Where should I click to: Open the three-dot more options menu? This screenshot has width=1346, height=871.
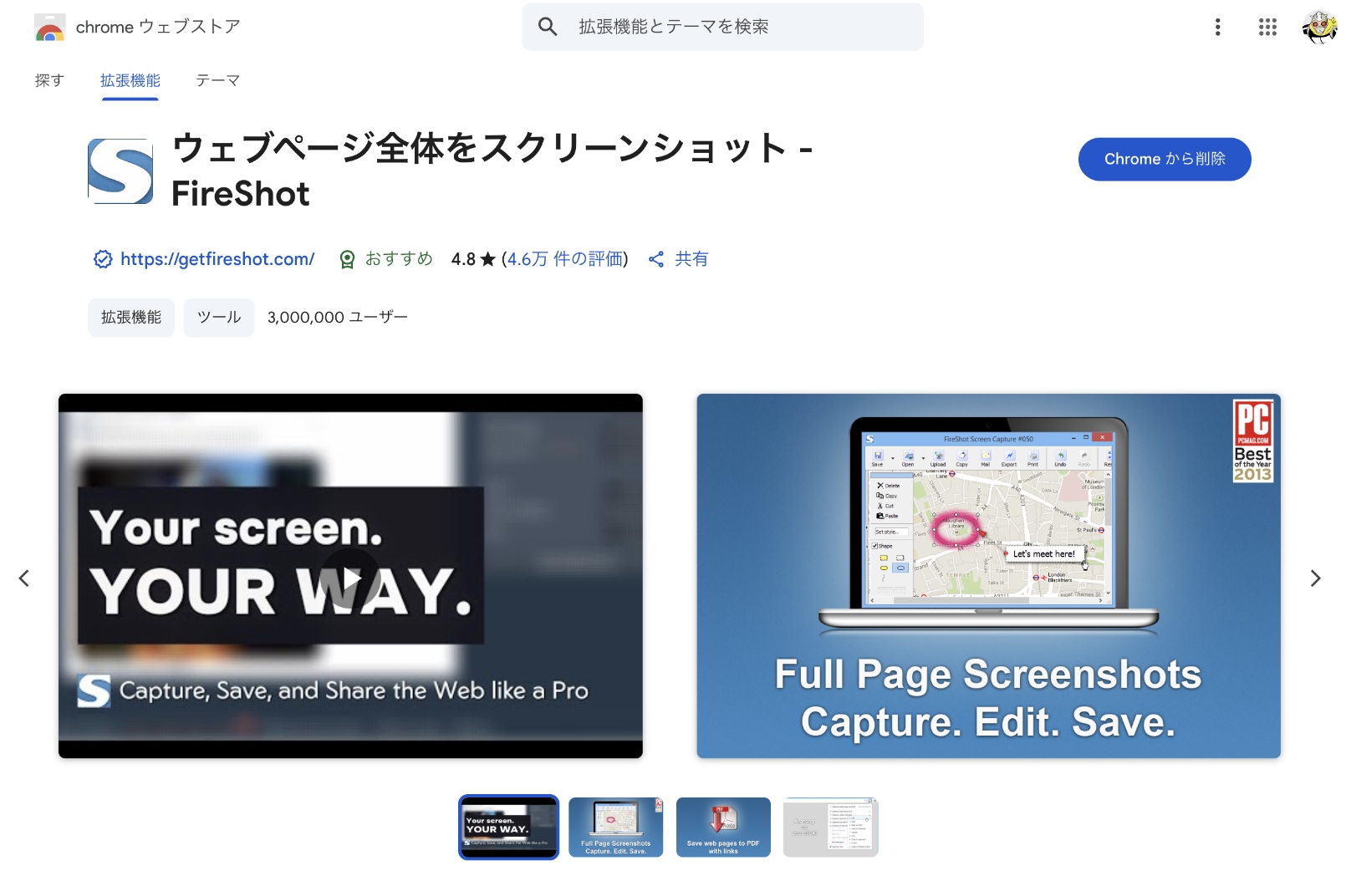[1217, 27]
